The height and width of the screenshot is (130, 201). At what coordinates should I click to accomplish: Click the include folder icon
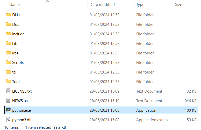(8, 34)
